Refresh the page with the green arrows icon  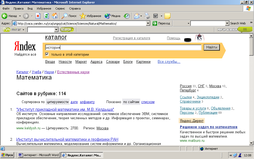pyautogui.click(x=47, y=16)
